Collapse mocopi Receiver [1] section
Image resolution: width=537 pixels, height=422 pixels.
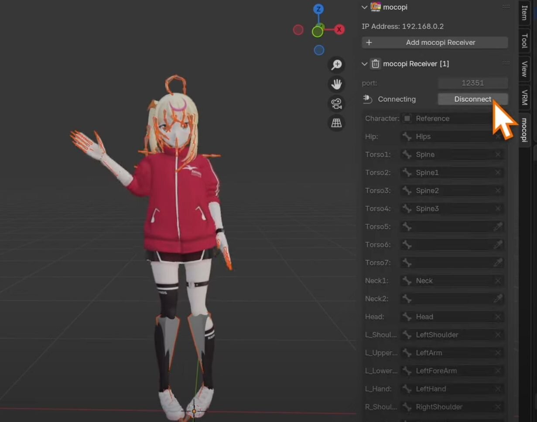click(x=365, y=64)
